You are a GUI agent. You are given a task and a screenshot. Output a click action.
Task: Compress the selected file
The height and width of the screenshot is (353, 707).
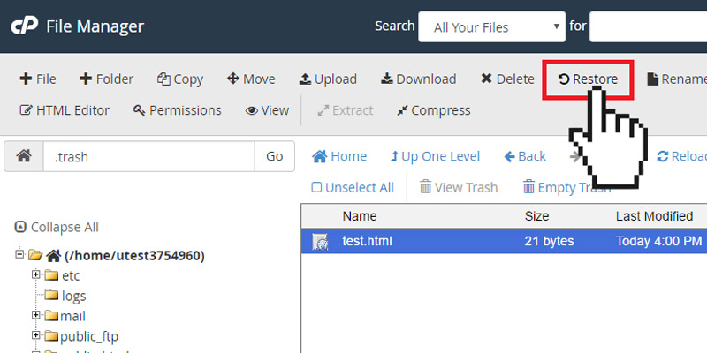point(433,110)
